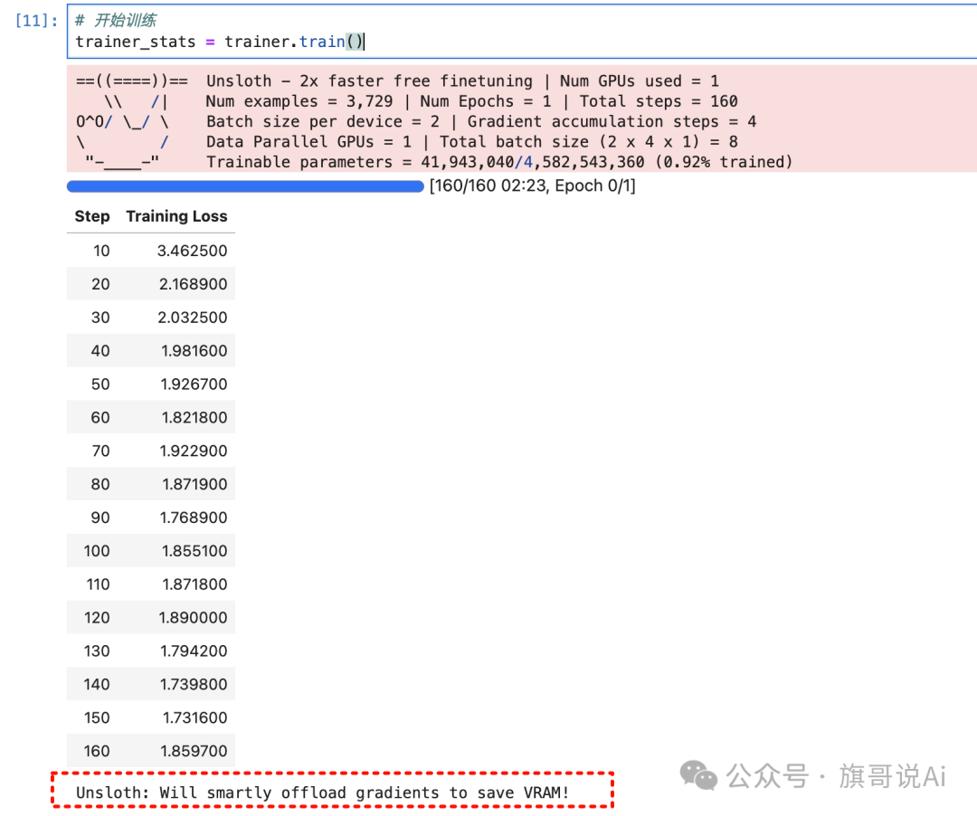Click step number 50 in table
Viewport: 977px width, 816px height.
pyautogui.click(x=100, y=384)
